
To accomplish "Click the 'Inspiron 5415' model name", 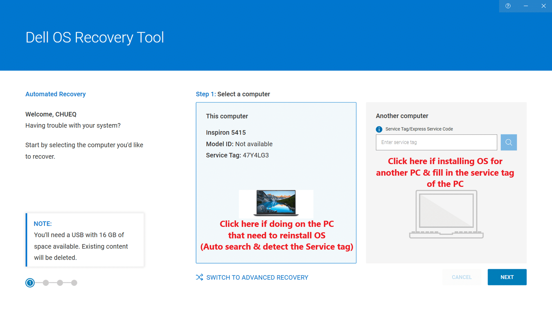I will [226, 132].
